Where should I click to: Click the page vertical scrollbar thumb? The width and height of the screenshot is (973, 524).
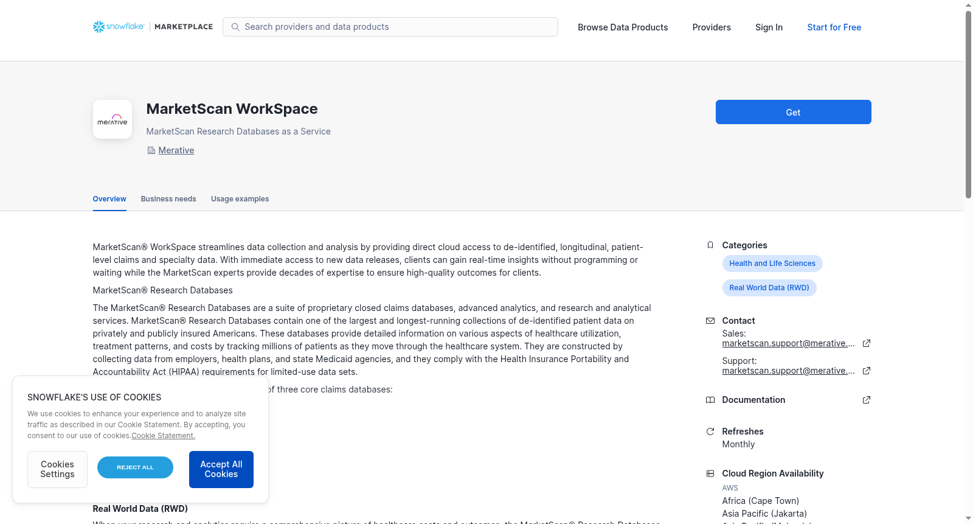(x=968, y=103)
